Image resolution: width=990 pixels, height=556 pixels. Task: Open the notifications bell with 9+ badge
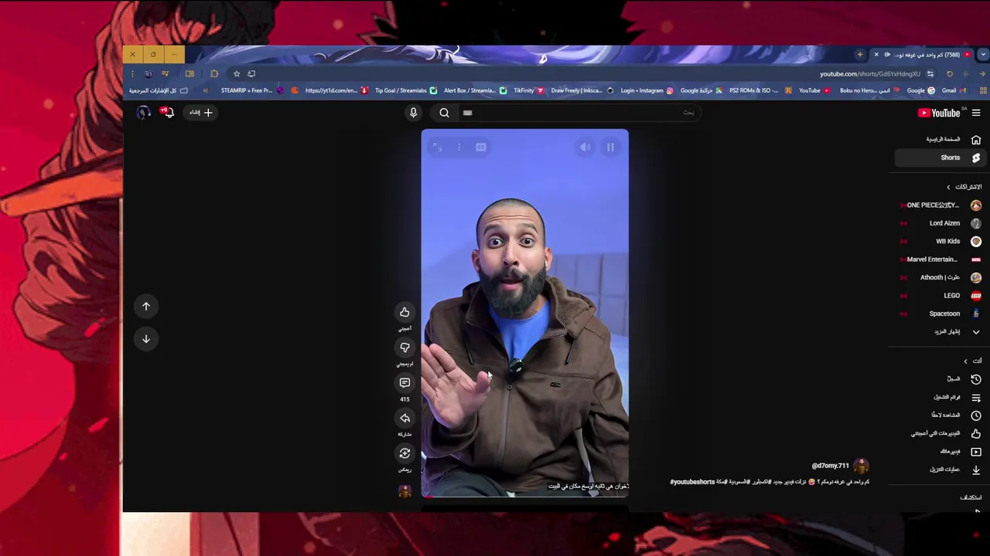coord(167,113)
